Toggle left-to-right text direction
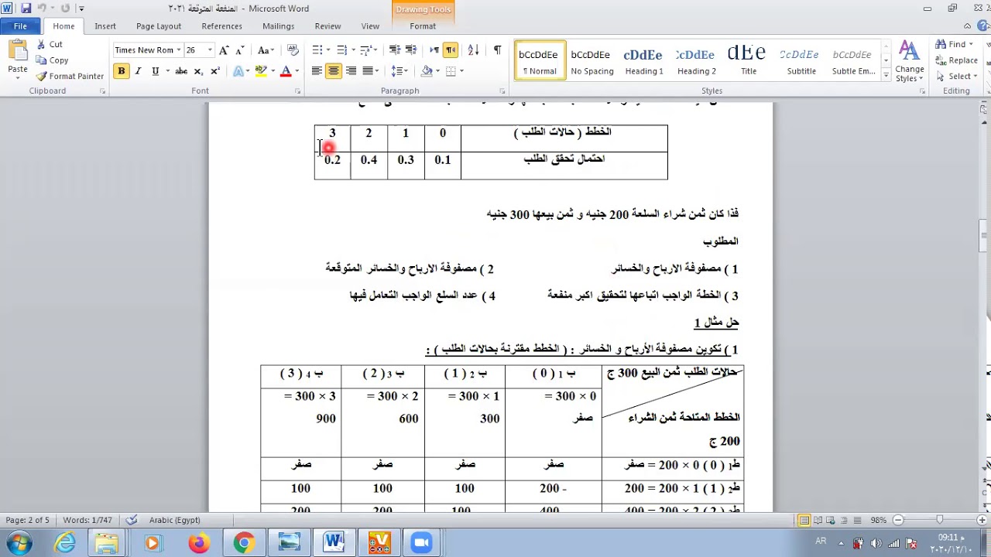Screen dimensions: 991x557 click(434, 50)
